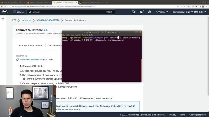Click the search magnifier in AWS search
Screen dimensions: 209x117
pos(30,12)
